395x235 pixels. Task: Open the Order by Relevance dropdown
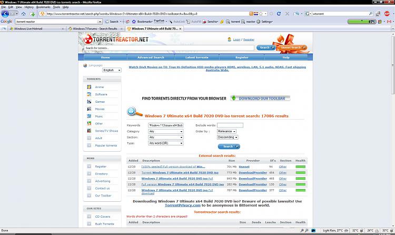coord(226,131)
